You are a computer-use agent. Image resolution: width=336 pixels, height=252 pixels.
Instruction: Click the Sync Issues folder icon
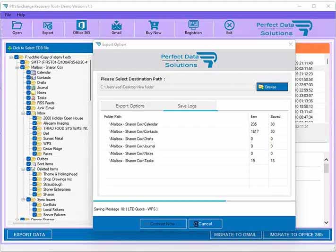(x=33, y=200)
